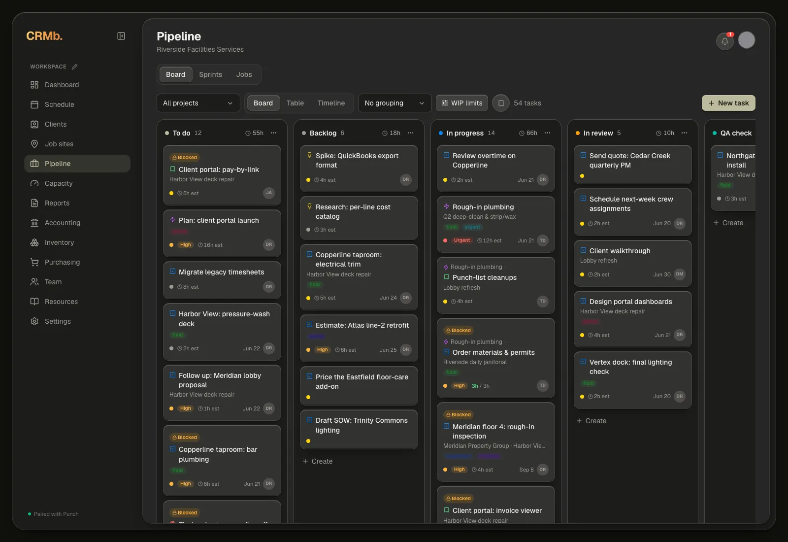Select top Board tab beside Sprints
Screen dimensions: 788x542
point(175,74)
